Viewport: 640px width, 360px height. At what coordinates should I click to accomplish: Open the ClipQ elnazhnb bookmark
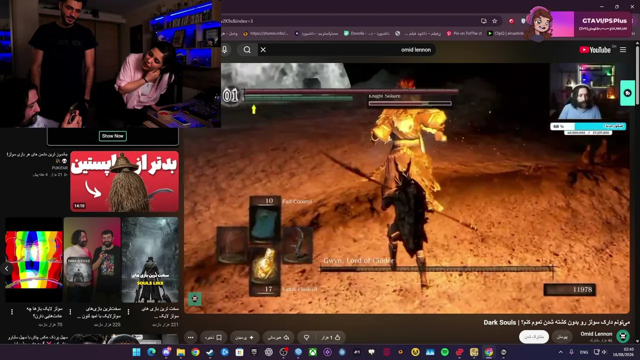tap(505, 33)
